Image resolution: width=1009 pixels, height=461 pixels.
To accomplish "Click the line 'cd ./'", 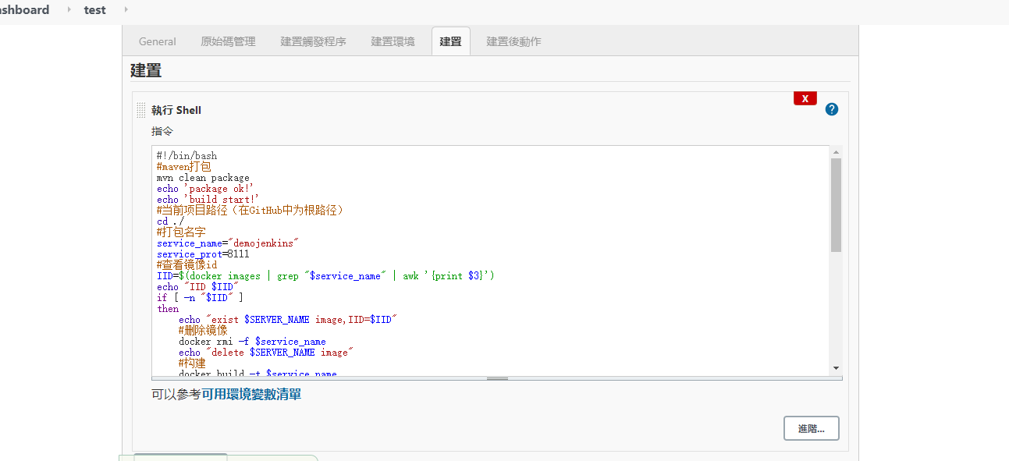I will point(170,222).
